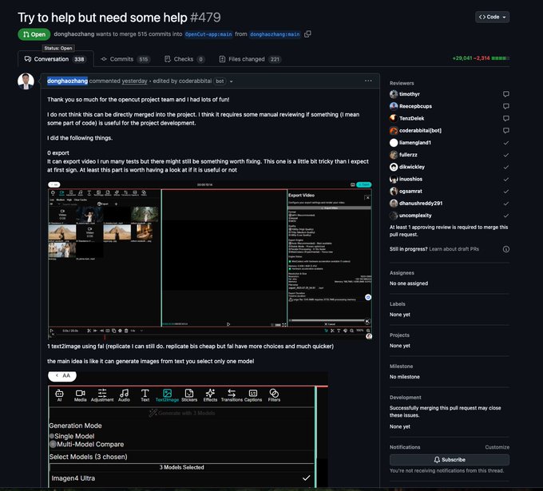Select the Transitions arrows icon
This screenshot has width=543, height=491.
(232, 395)
